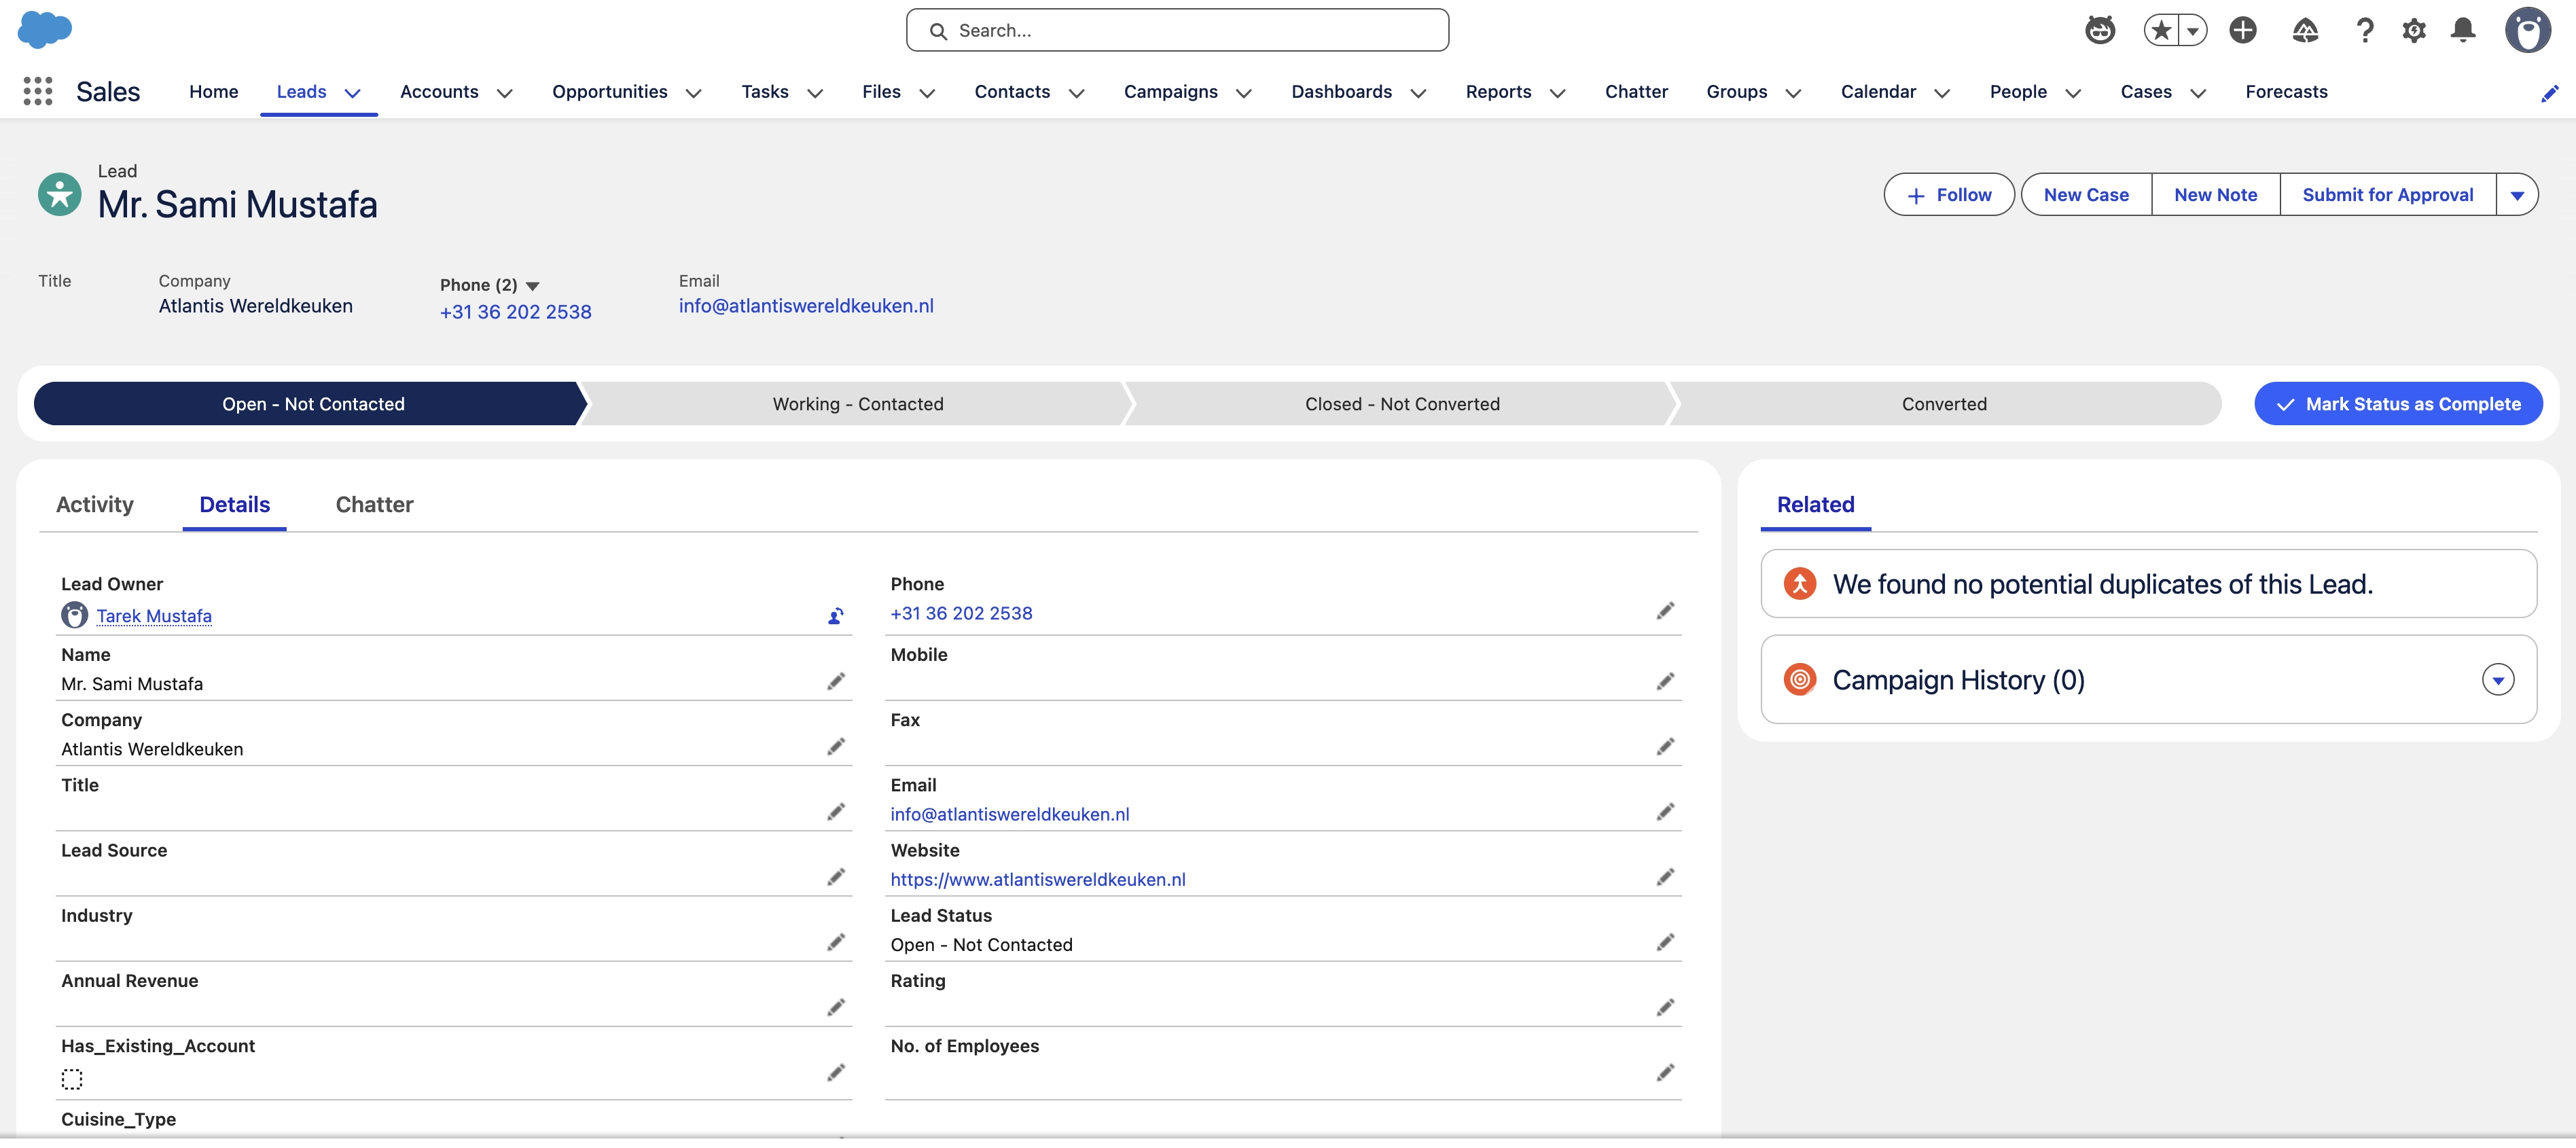Image resolution: width=2576 pixels, height=1148 pixels.
Task: Open more actions dropdown beside Submit for Approval
Action: click(x=2517, y=195)
